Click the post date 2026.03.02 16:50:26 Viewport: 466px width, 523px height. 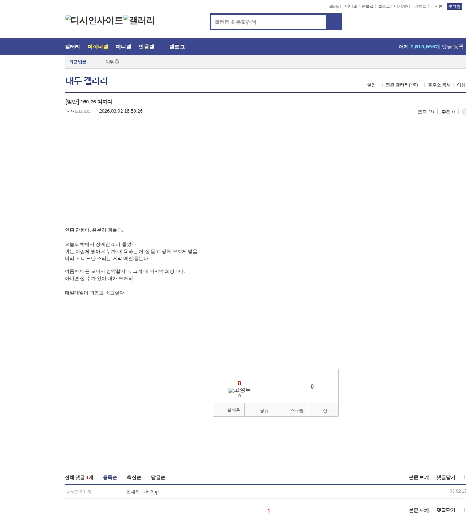pyautogui.click(x=121, y=111)
